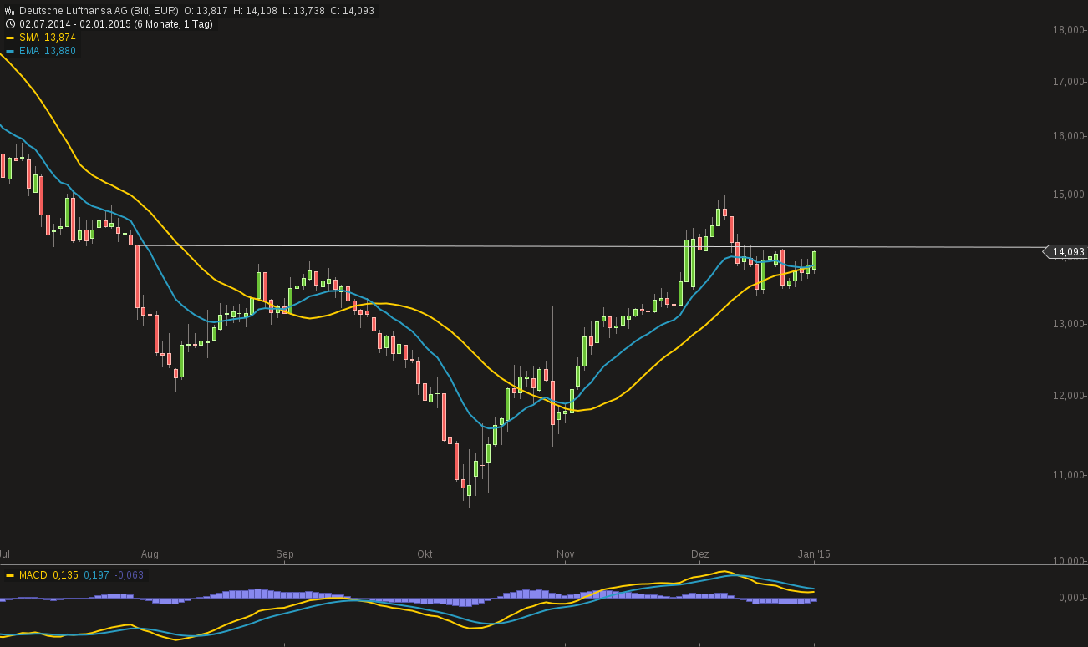Click the '16,000' price axis label
The image size is (1088, 647).
pyautogui.click(x=1069, y=136)
